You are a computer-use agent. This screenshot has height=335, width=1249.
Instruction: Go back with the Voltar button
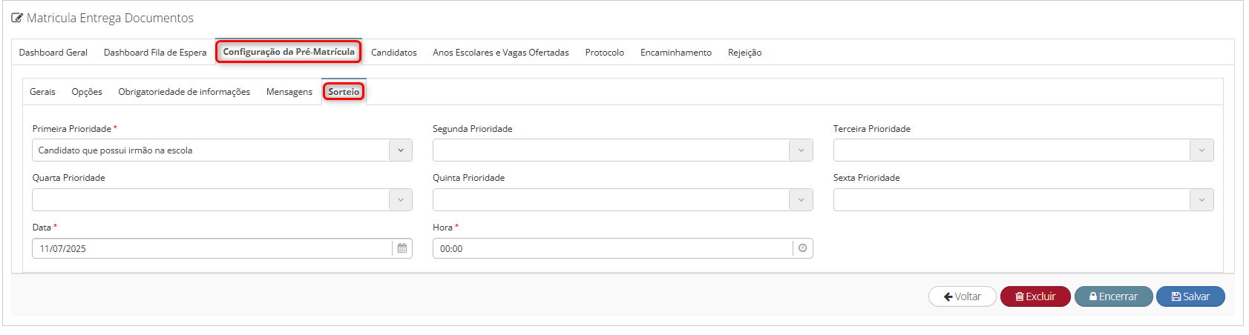point(963,296)
